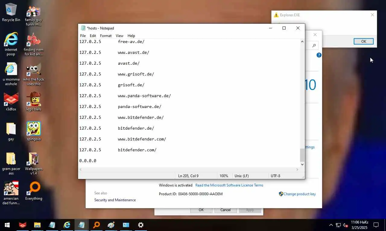Click the muted volume tray icon
The height and width of the screenshot is (231, 386).
tap(346, 225)
